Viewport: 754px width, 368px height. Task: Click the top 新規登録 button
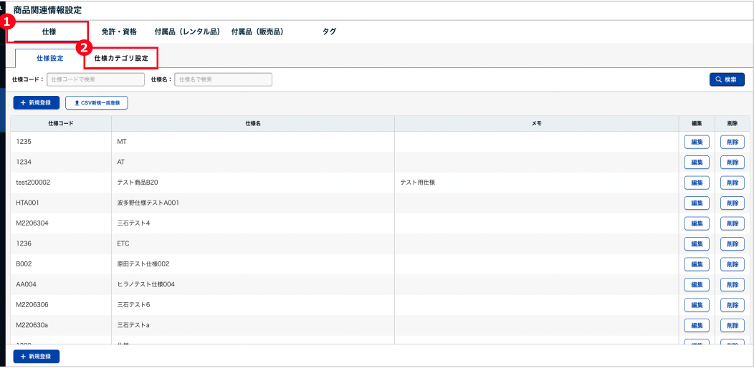(36, 103)
